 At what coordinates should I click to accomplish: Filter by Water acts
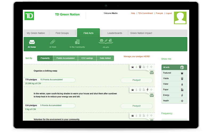pos(174,84)
